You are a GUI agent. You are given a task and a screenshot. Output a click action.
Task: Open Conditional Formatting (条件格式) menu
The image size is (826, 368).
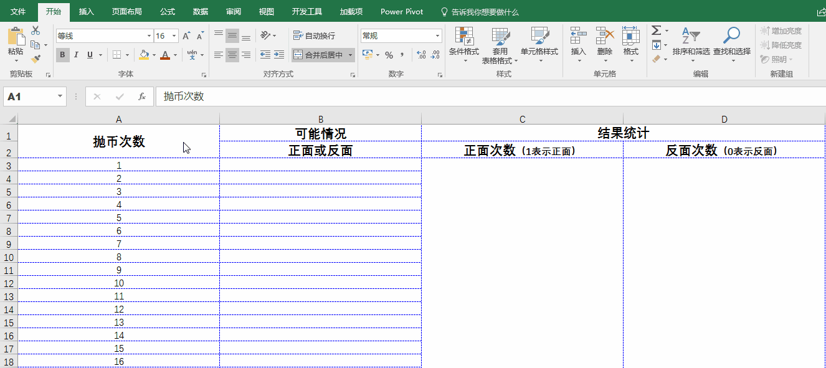coord(464,44)
